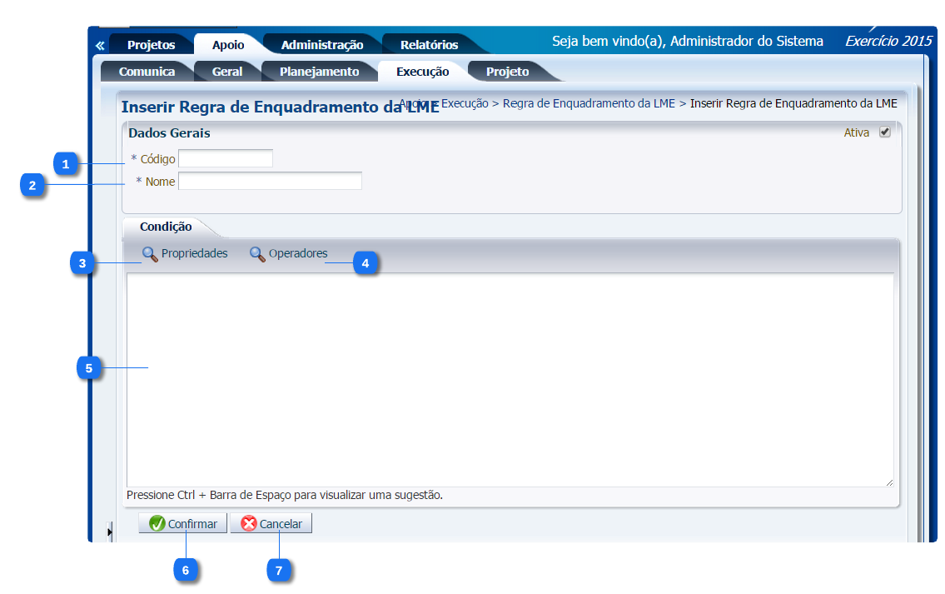Open the Administração tab
Viewport: 945px width, 594px height.
click(321, 45)
